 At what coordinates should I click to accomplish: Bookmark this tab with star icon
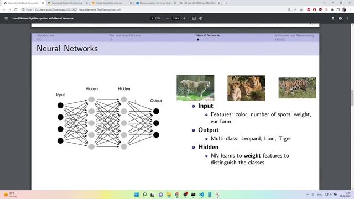point(301,10)
